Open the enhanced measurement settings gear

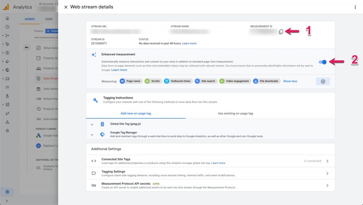click(323, 82)
